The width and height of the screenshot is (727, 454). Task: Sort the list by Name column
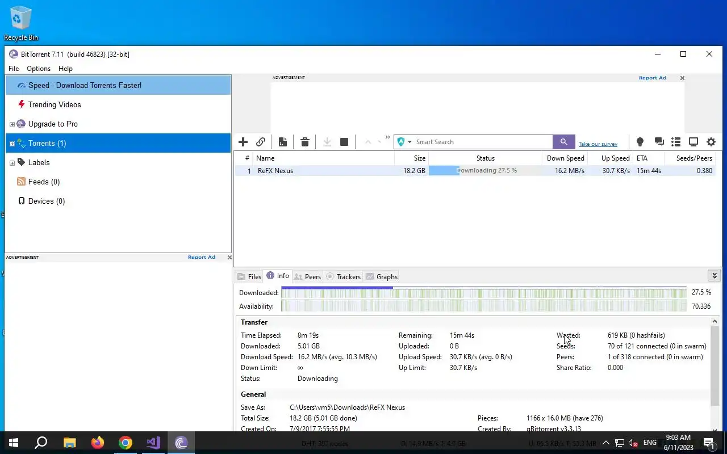[324, 158]
